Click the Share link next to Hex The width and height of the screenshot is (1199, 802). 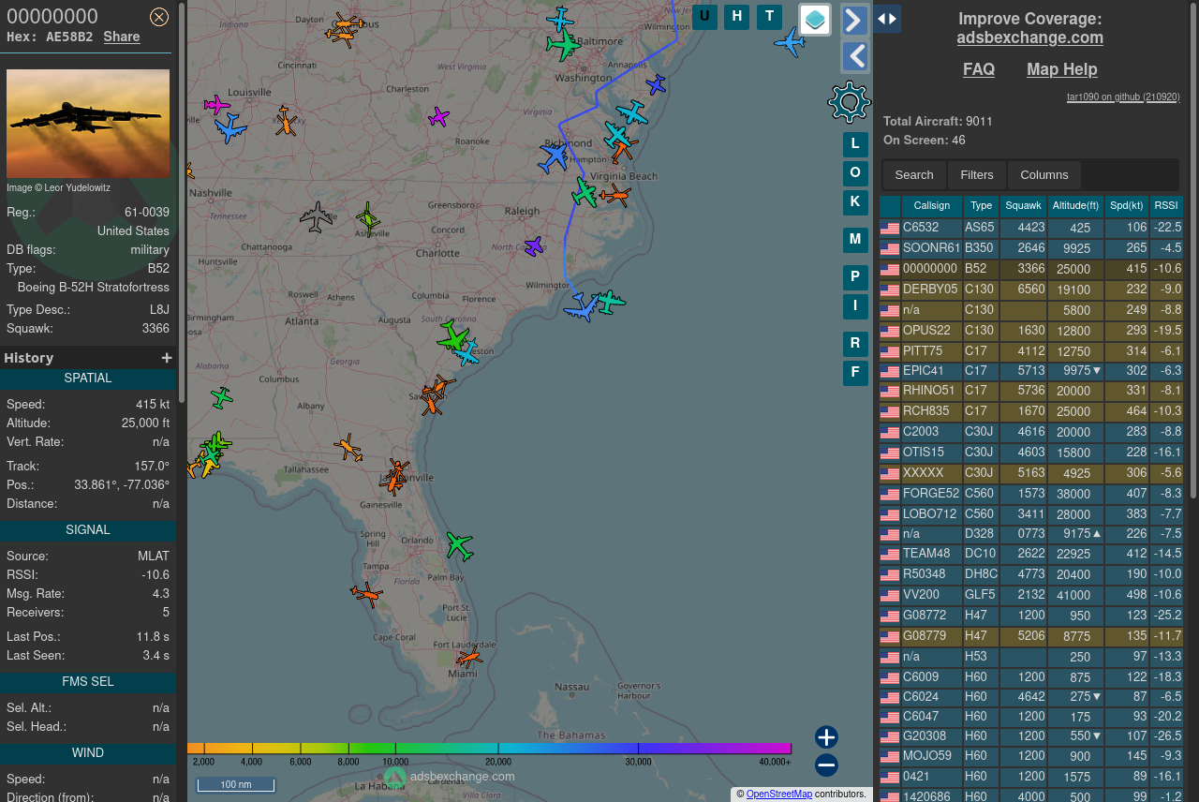point(122,37)
